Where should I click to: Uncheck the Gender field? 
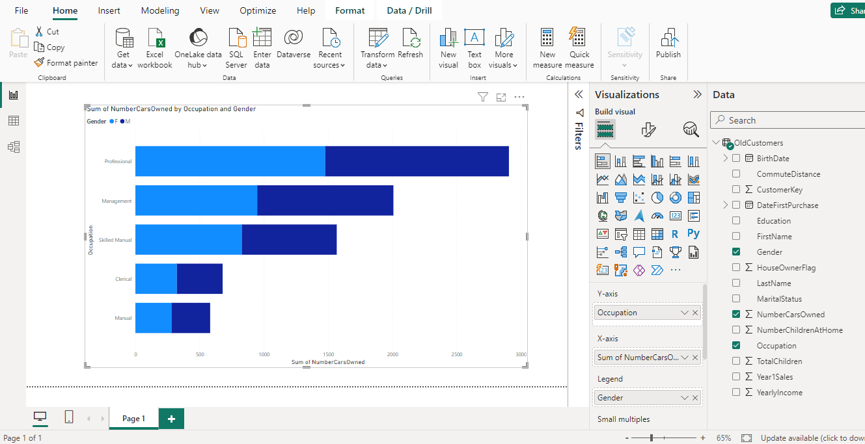point(736,252)
